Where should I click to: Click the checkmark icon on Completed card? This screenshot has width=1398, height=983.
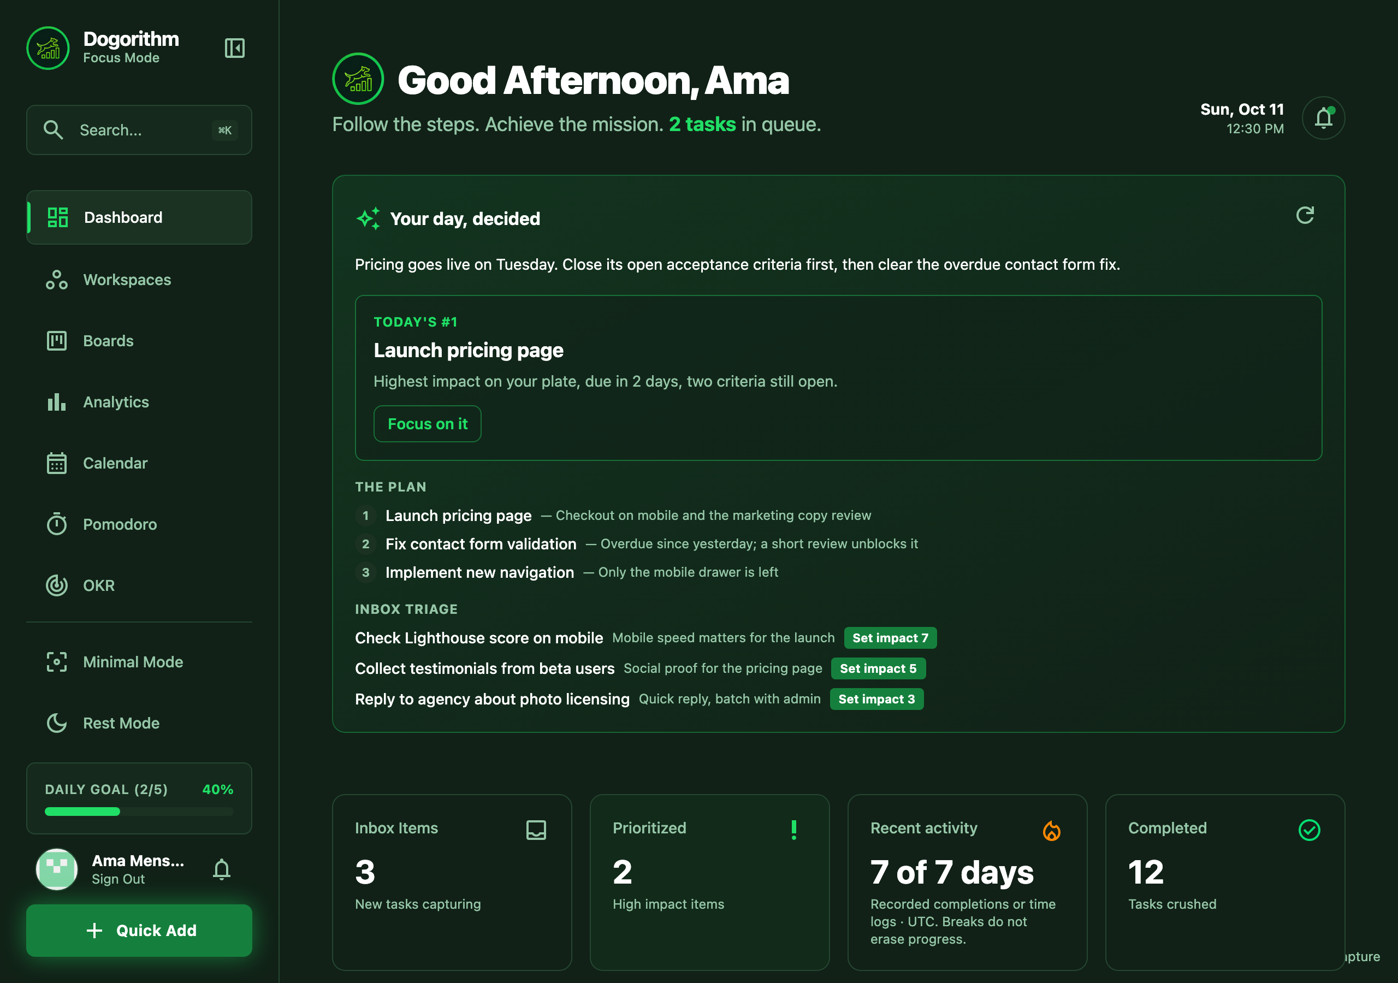pyautogui.click(x=1309, y=830)
